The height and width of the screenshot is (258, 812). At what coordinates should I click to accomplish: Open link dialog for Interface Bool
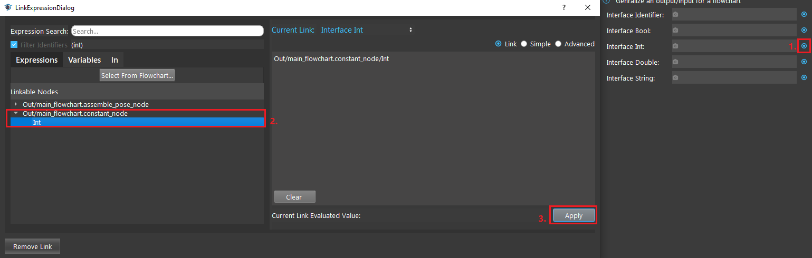click(804, 31)
